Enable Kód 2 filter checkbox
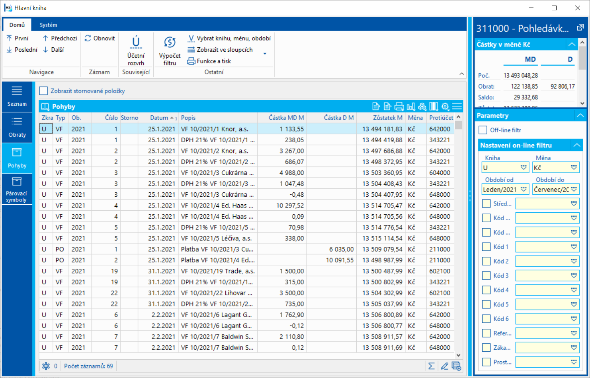590x378 pixels. pos(486,261)
